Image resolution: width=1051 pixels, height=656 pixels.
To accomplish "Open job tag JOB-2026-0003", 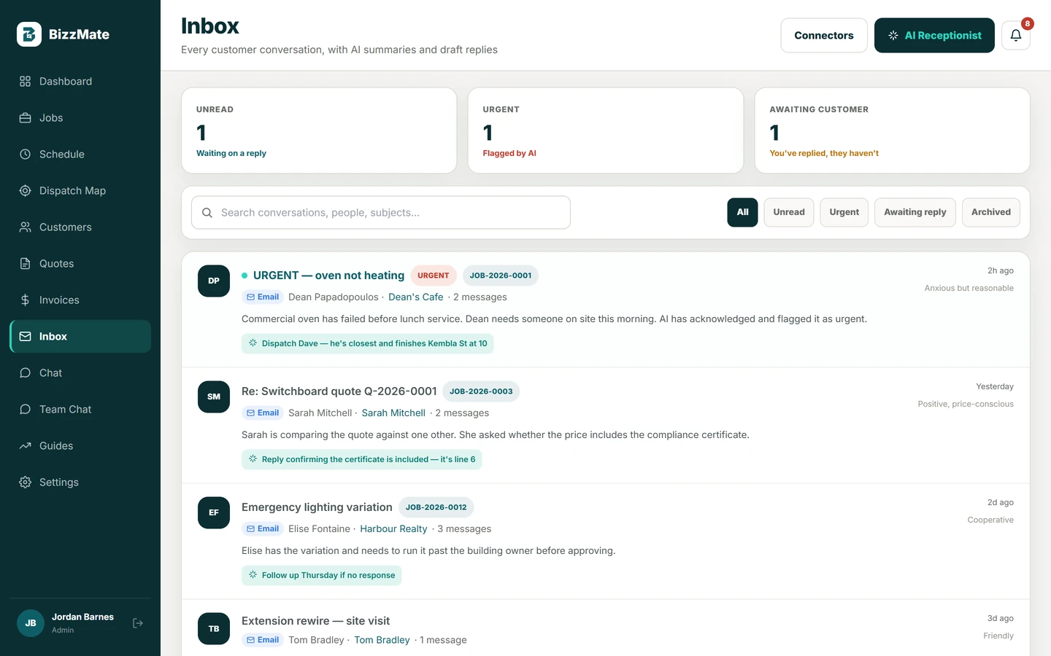I will tap(481, 391).
